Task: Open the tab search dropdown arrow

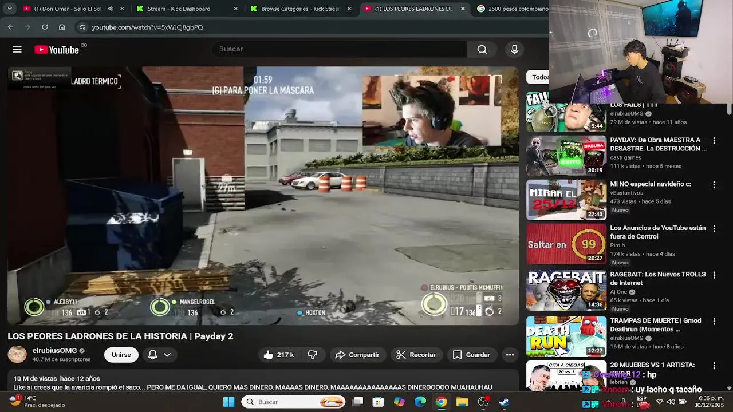Action: 9,9
